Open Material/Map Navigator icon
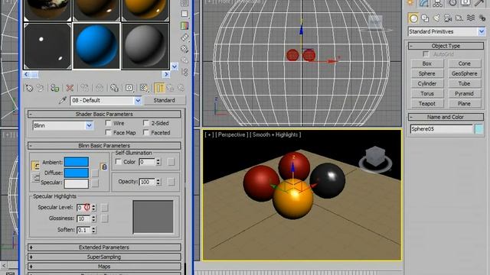490x275 pixels. (x=185, y=73)
